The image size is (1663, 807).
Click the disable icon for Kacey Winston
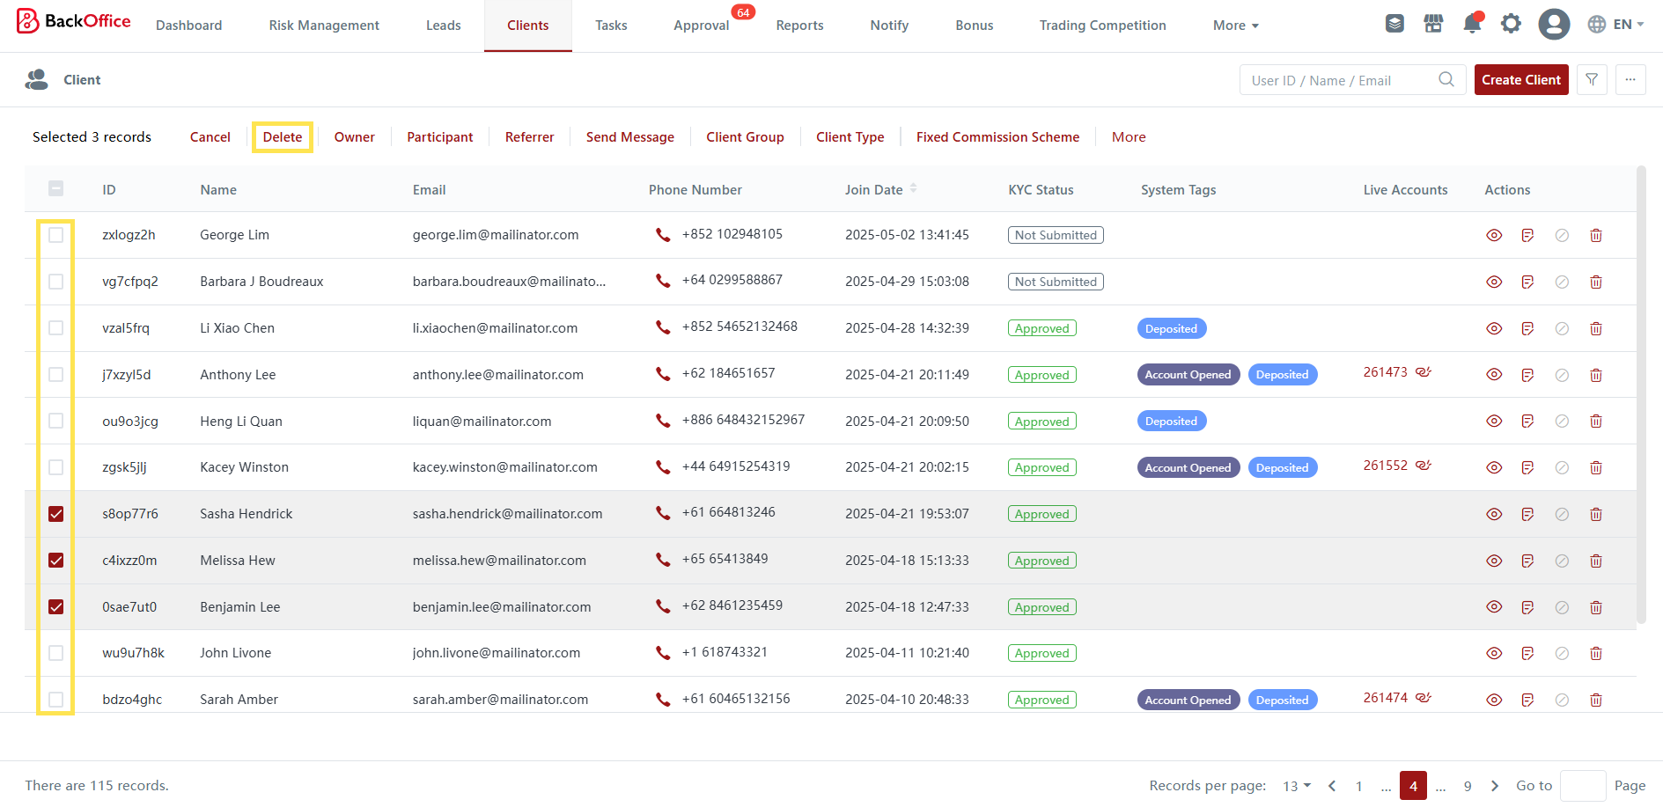tap(1562, 468)
